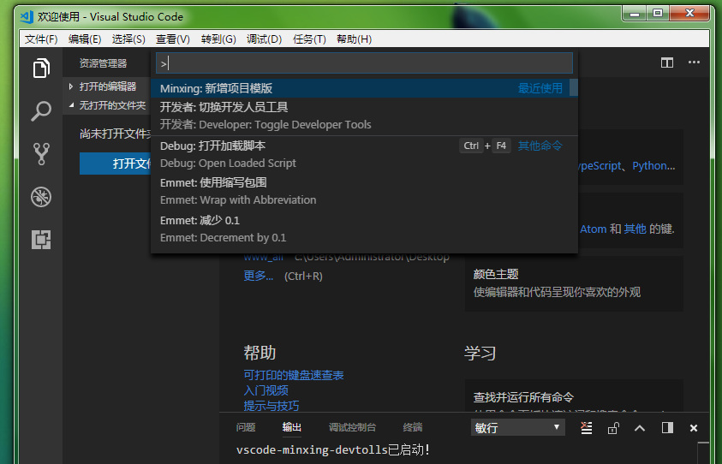Click the 颜色主题 customization card
Image resolution: width=722 pixels, height=464 pixels.
click(574, 283)
